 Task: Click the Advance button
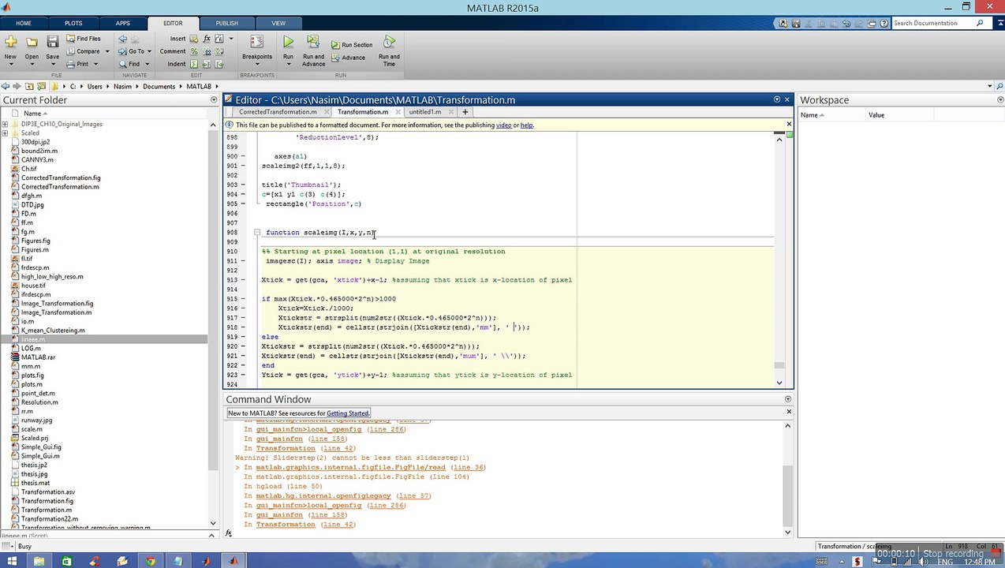pos(348,58)
